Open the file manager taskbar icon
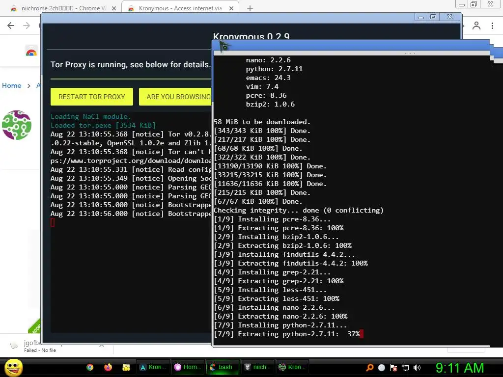 (x=126, y=367)
